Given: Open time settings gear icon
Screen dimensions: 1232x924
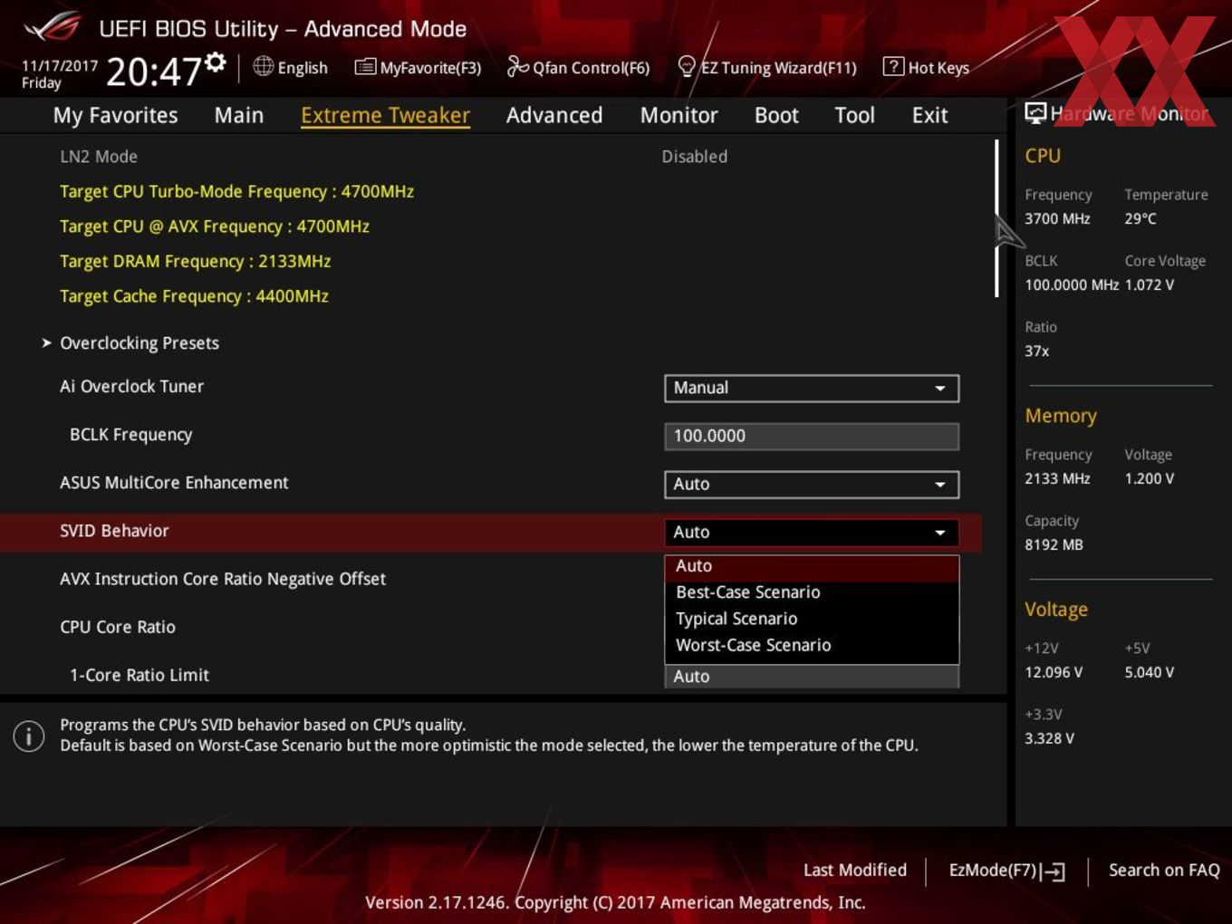Looking at the screenshot, I should (x=215, y=62).
